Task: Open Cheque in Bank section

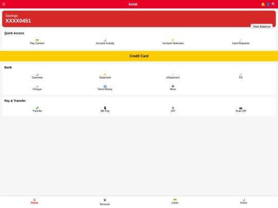Action: click(x=37, y=88)
